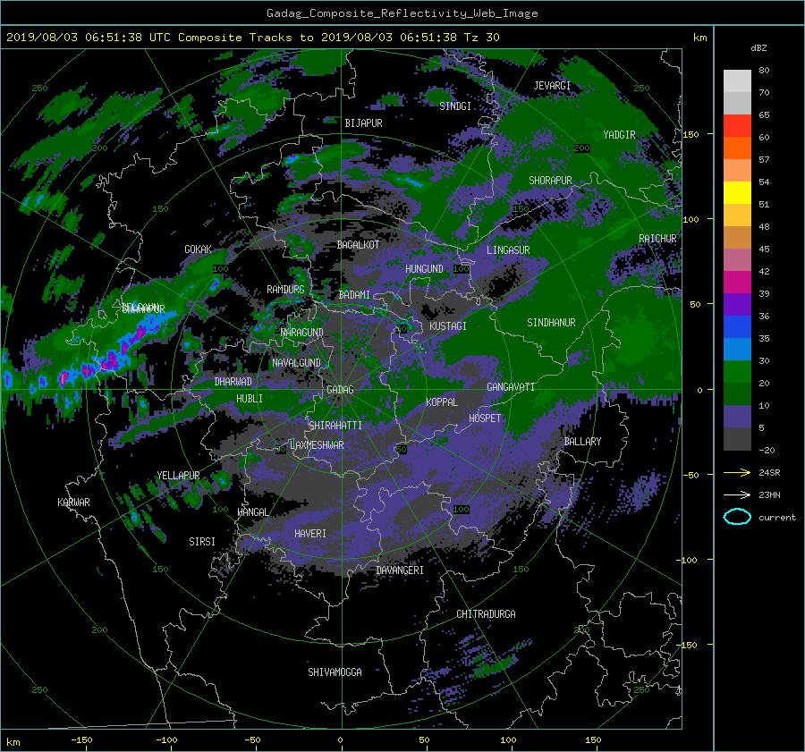Click the white 23MN arrow legend icon

(x=737, y=494)
